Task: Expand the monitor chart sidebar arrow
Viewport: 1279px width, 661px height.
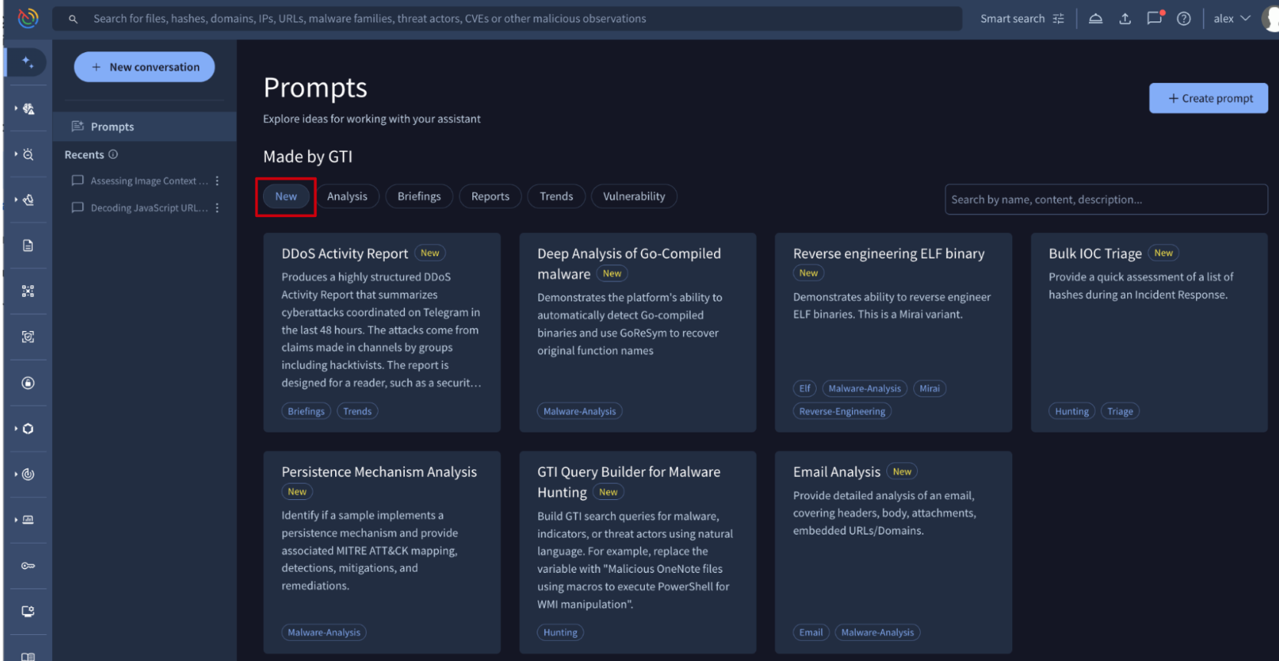Action: [15, 520]
